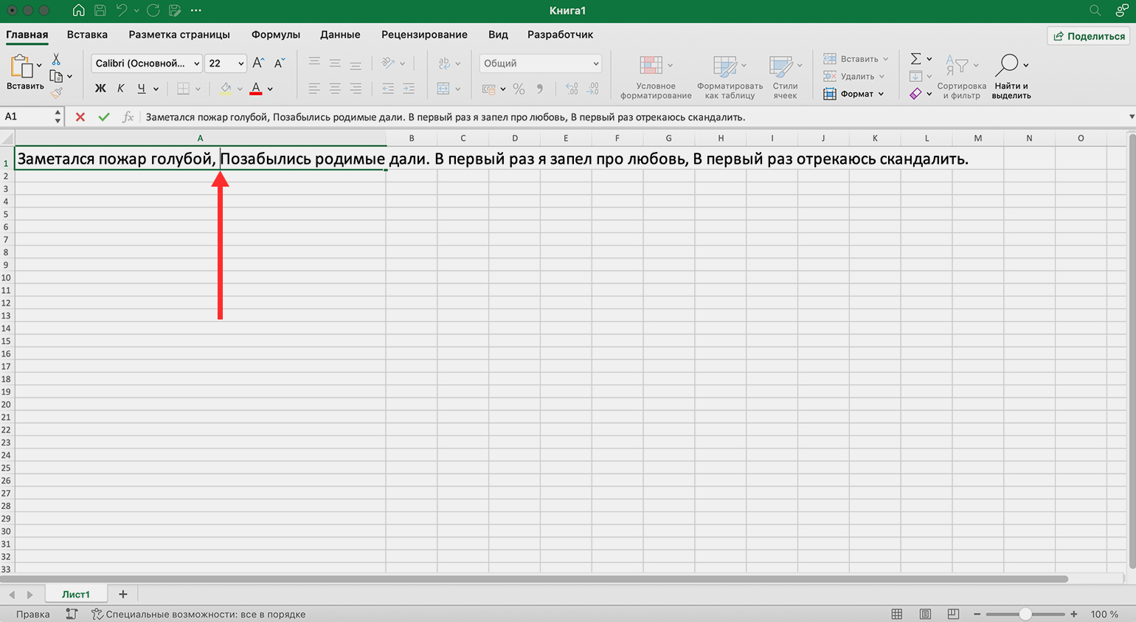Click the A1 Name Box field

point(28,117)
